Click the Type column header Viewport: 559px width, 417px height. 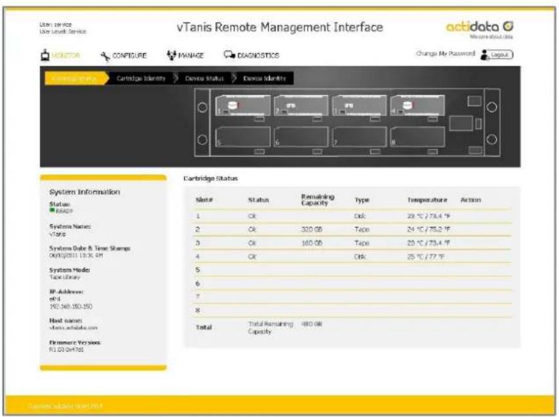(x=362, y=200)
